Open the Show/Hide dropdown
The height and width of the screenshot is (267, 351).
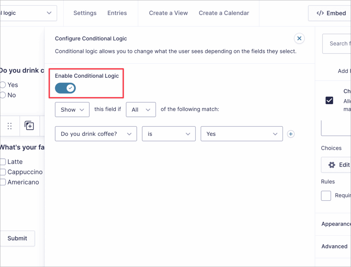pyautogui.click(x=72, y=110)
